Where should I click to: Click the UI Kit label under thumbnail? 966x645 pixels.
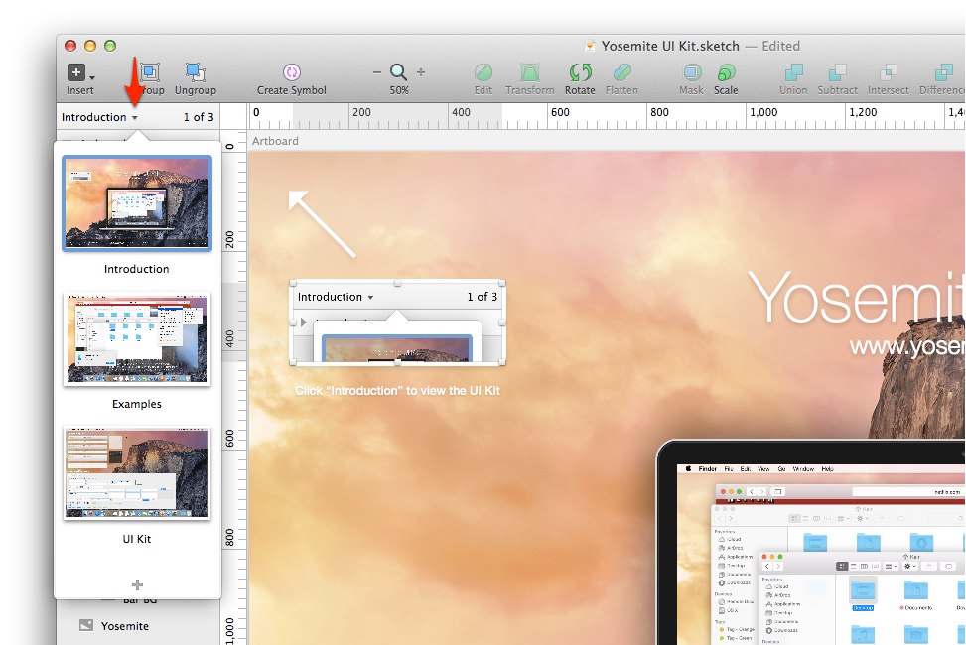137,539
